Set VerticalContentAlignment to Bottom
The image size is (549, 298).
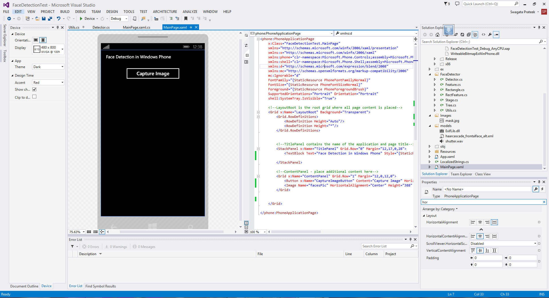coord(487,251)
